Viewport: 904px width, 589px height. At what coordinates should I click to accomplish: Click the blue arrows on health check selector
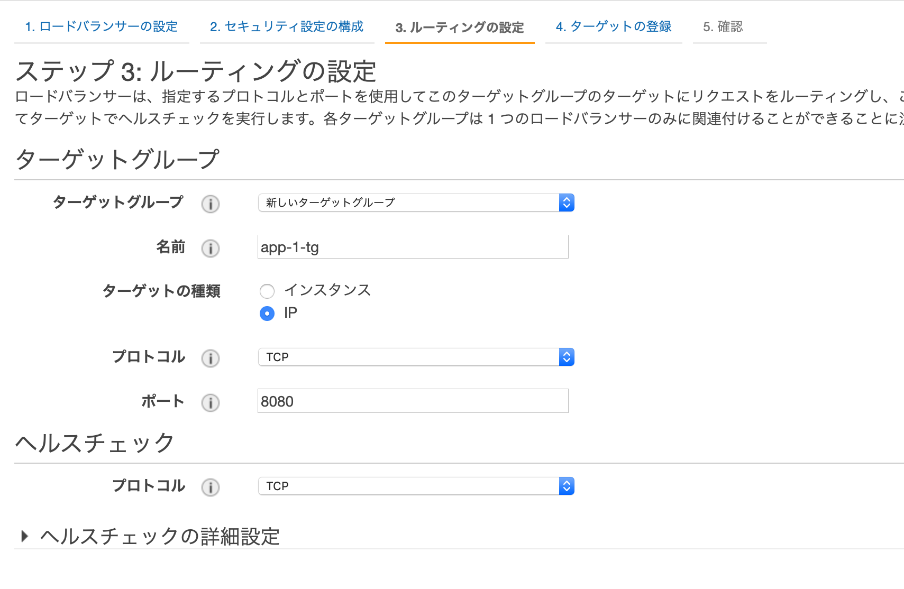click(566, 486)
